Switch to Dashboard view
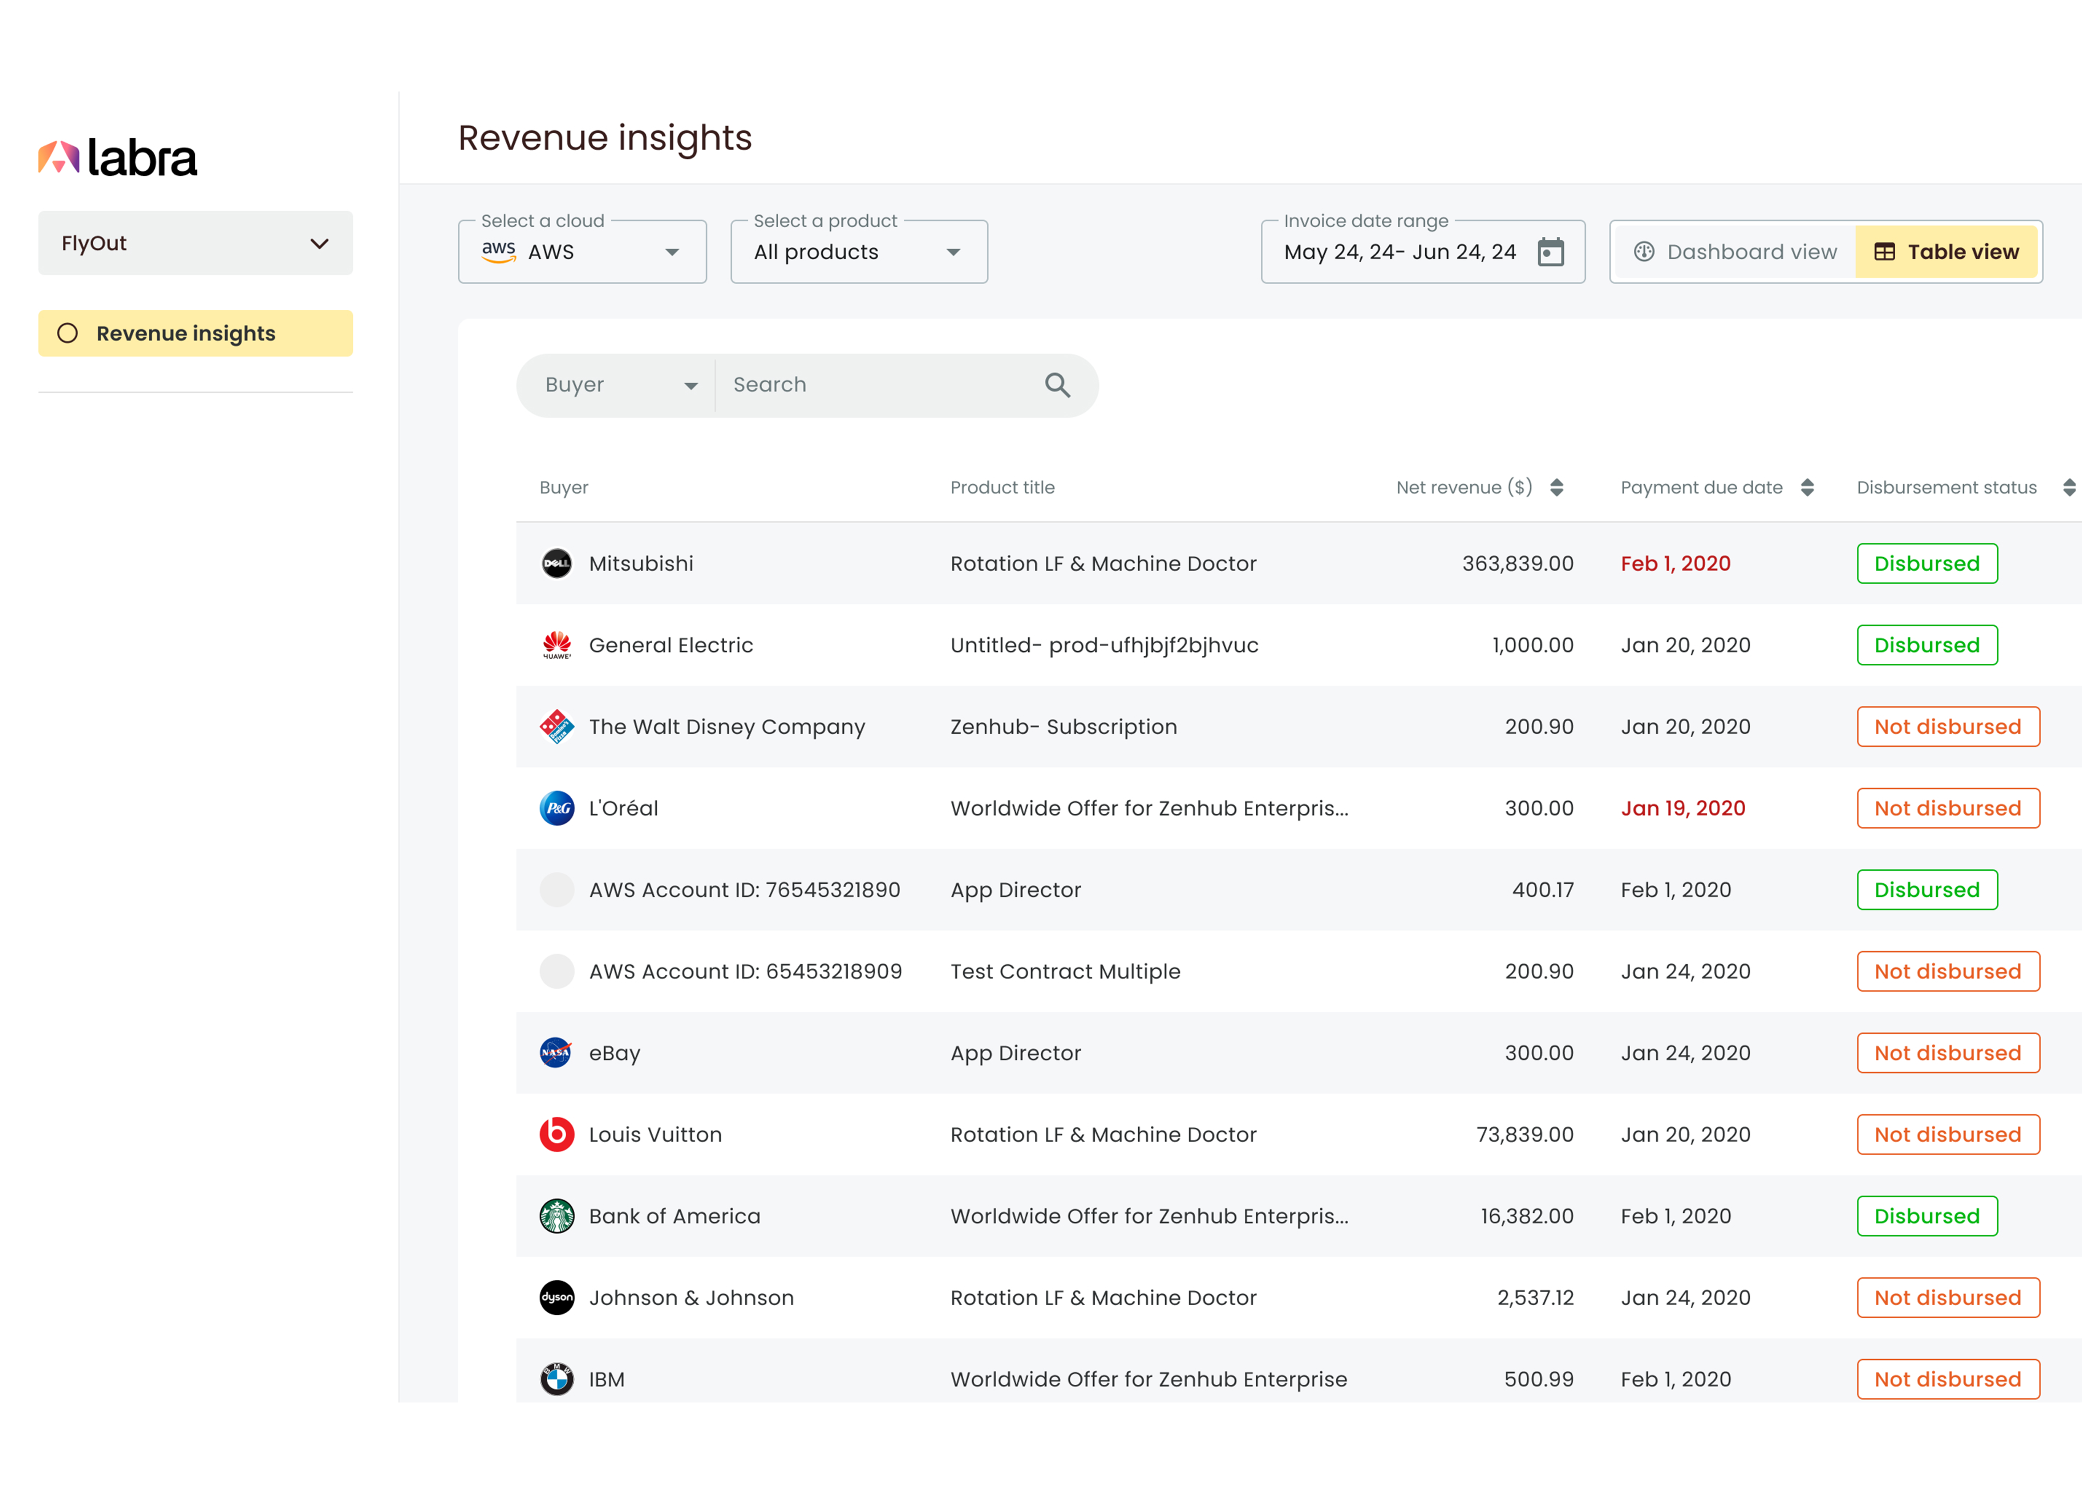 tap(1735, 252)
